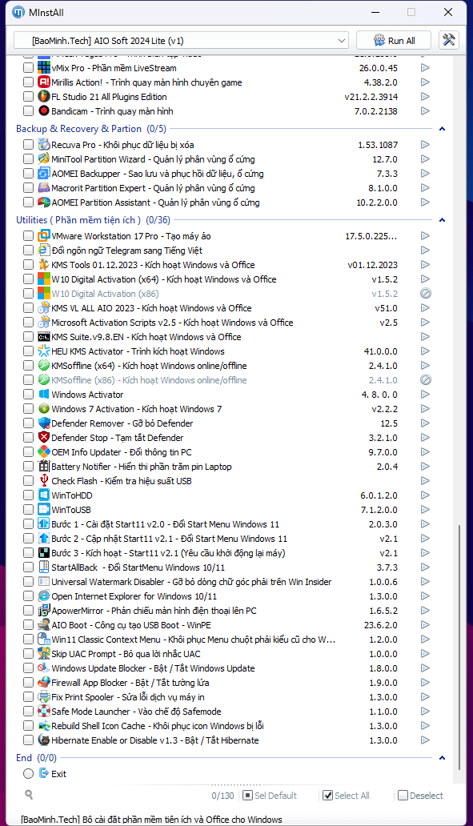
Task: Tick the Skip UAC Prompt checkbox
Action: point(29,654)
